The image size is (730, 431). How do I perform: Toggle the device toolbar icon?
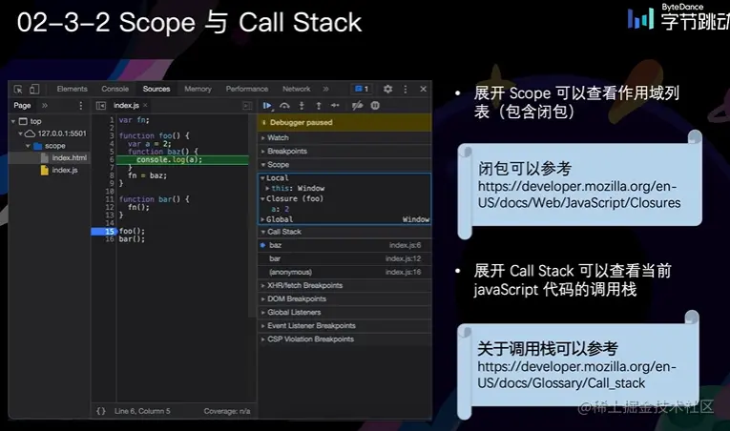(x=34, y=89)
